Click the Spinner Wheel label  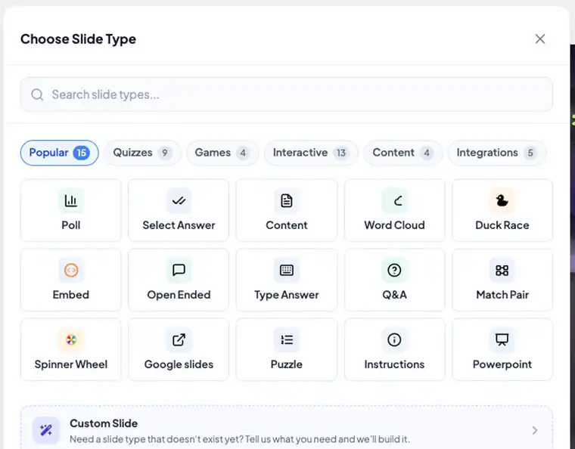(x=71, y=364)
